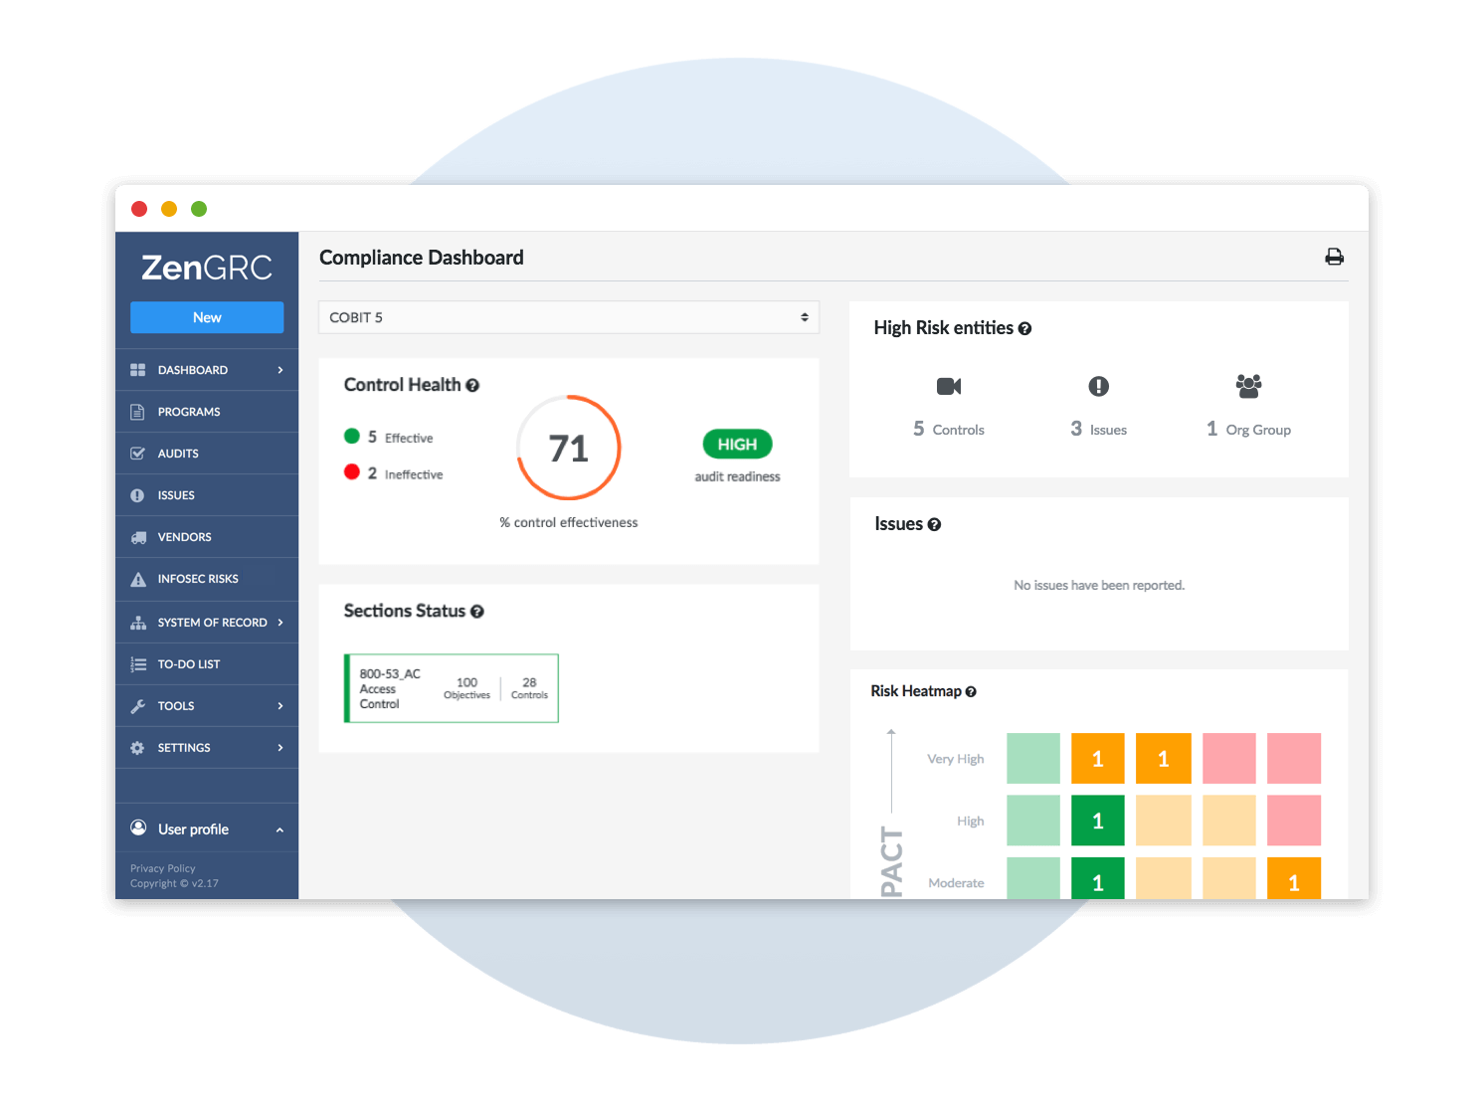Click the Programs document icon
This screenshot has height=1102, width=1484.
pyautogui.click(x=138, y=412)
